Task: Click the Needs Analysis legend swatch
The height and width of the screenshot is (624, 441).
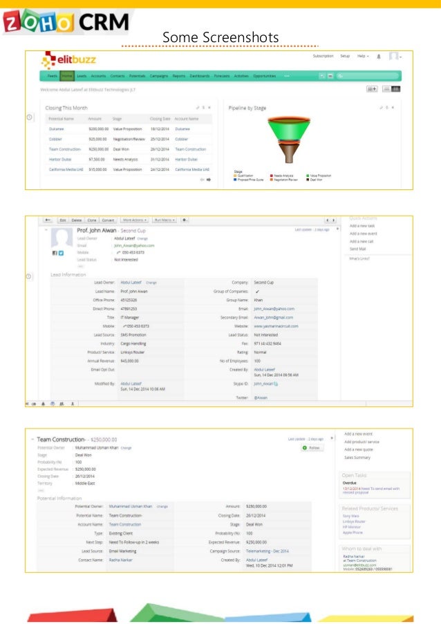Action: pos(272,176)
